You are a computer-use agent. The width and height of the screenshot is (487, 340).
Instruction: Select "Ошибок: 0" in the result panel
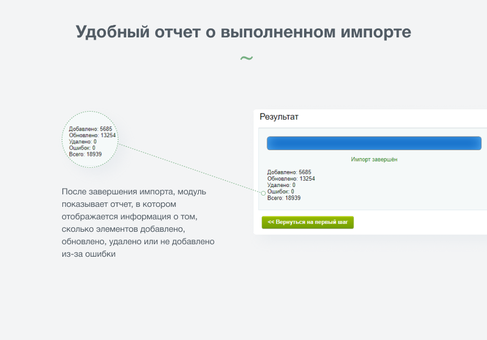[280, 192]
